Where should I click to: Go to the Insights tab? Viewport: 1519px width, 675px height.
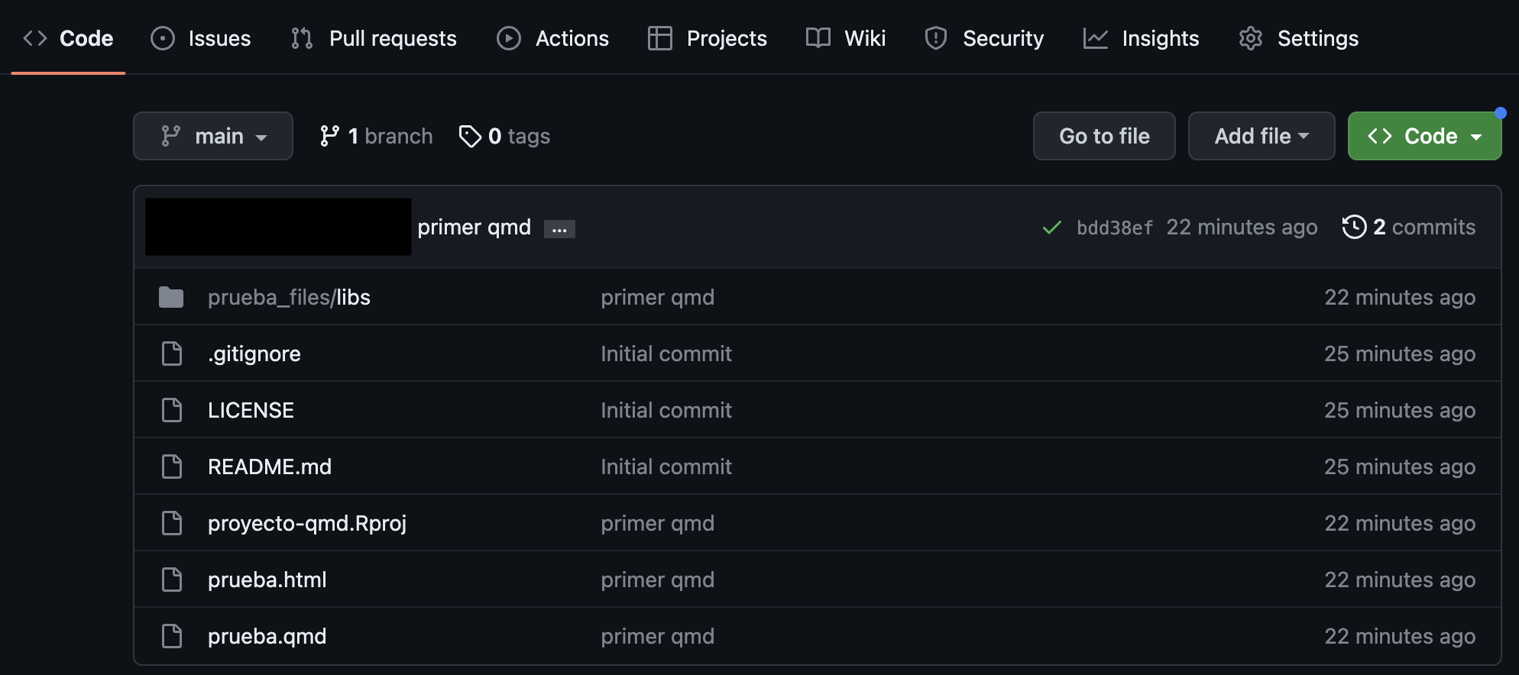1141,38
